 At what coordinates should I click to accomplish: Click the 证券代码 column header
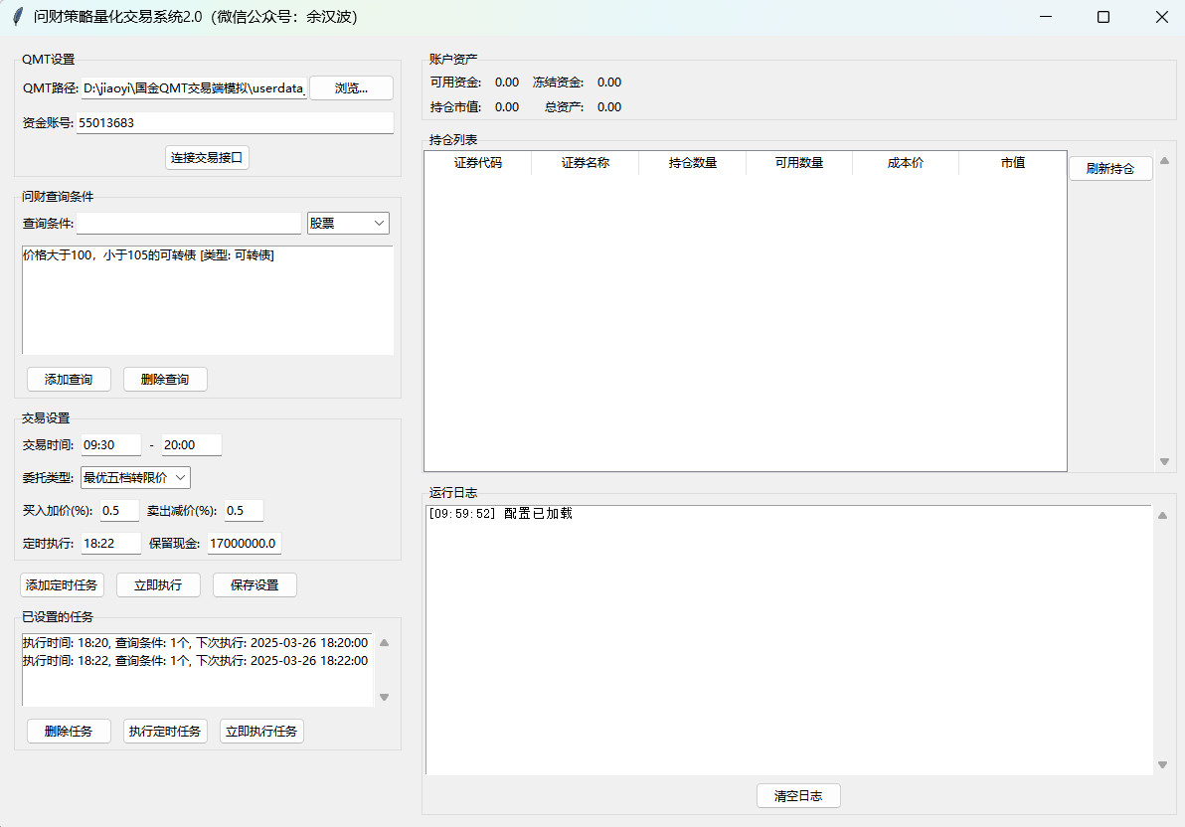tap(478, 163)
